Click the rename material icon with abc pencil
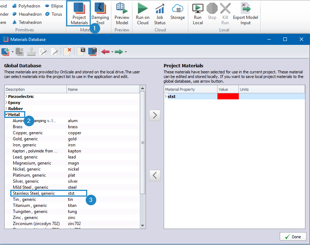The image size is (310, 245). coord(42,52)
